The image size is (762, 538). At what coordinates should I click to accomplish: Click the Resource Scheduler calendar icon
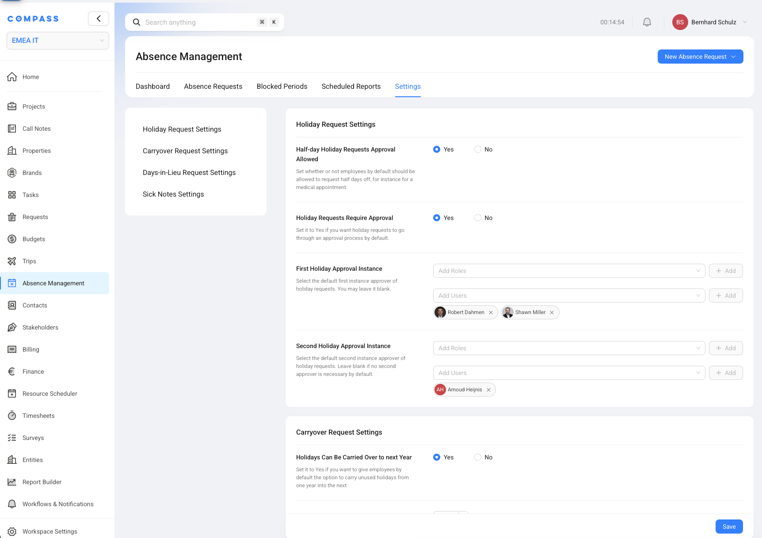(x=12, y=394)
